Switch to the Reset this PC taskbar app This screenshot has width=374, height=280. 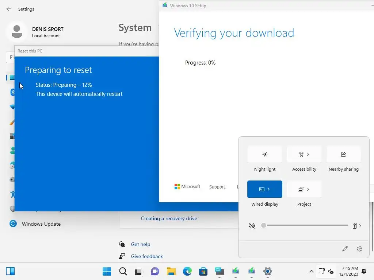pos(220,271)
